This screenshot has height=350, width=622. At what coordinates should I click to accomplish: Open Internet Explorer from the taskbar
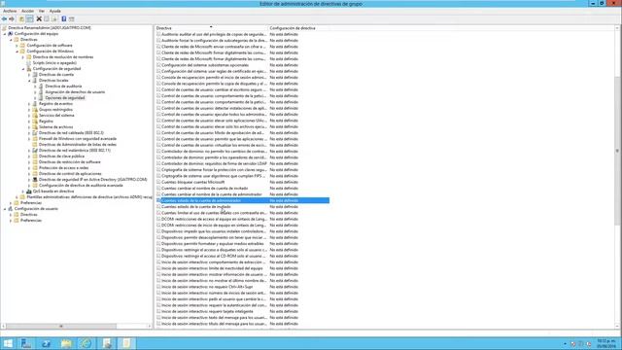pyautogui.click(x=86, y=343)
